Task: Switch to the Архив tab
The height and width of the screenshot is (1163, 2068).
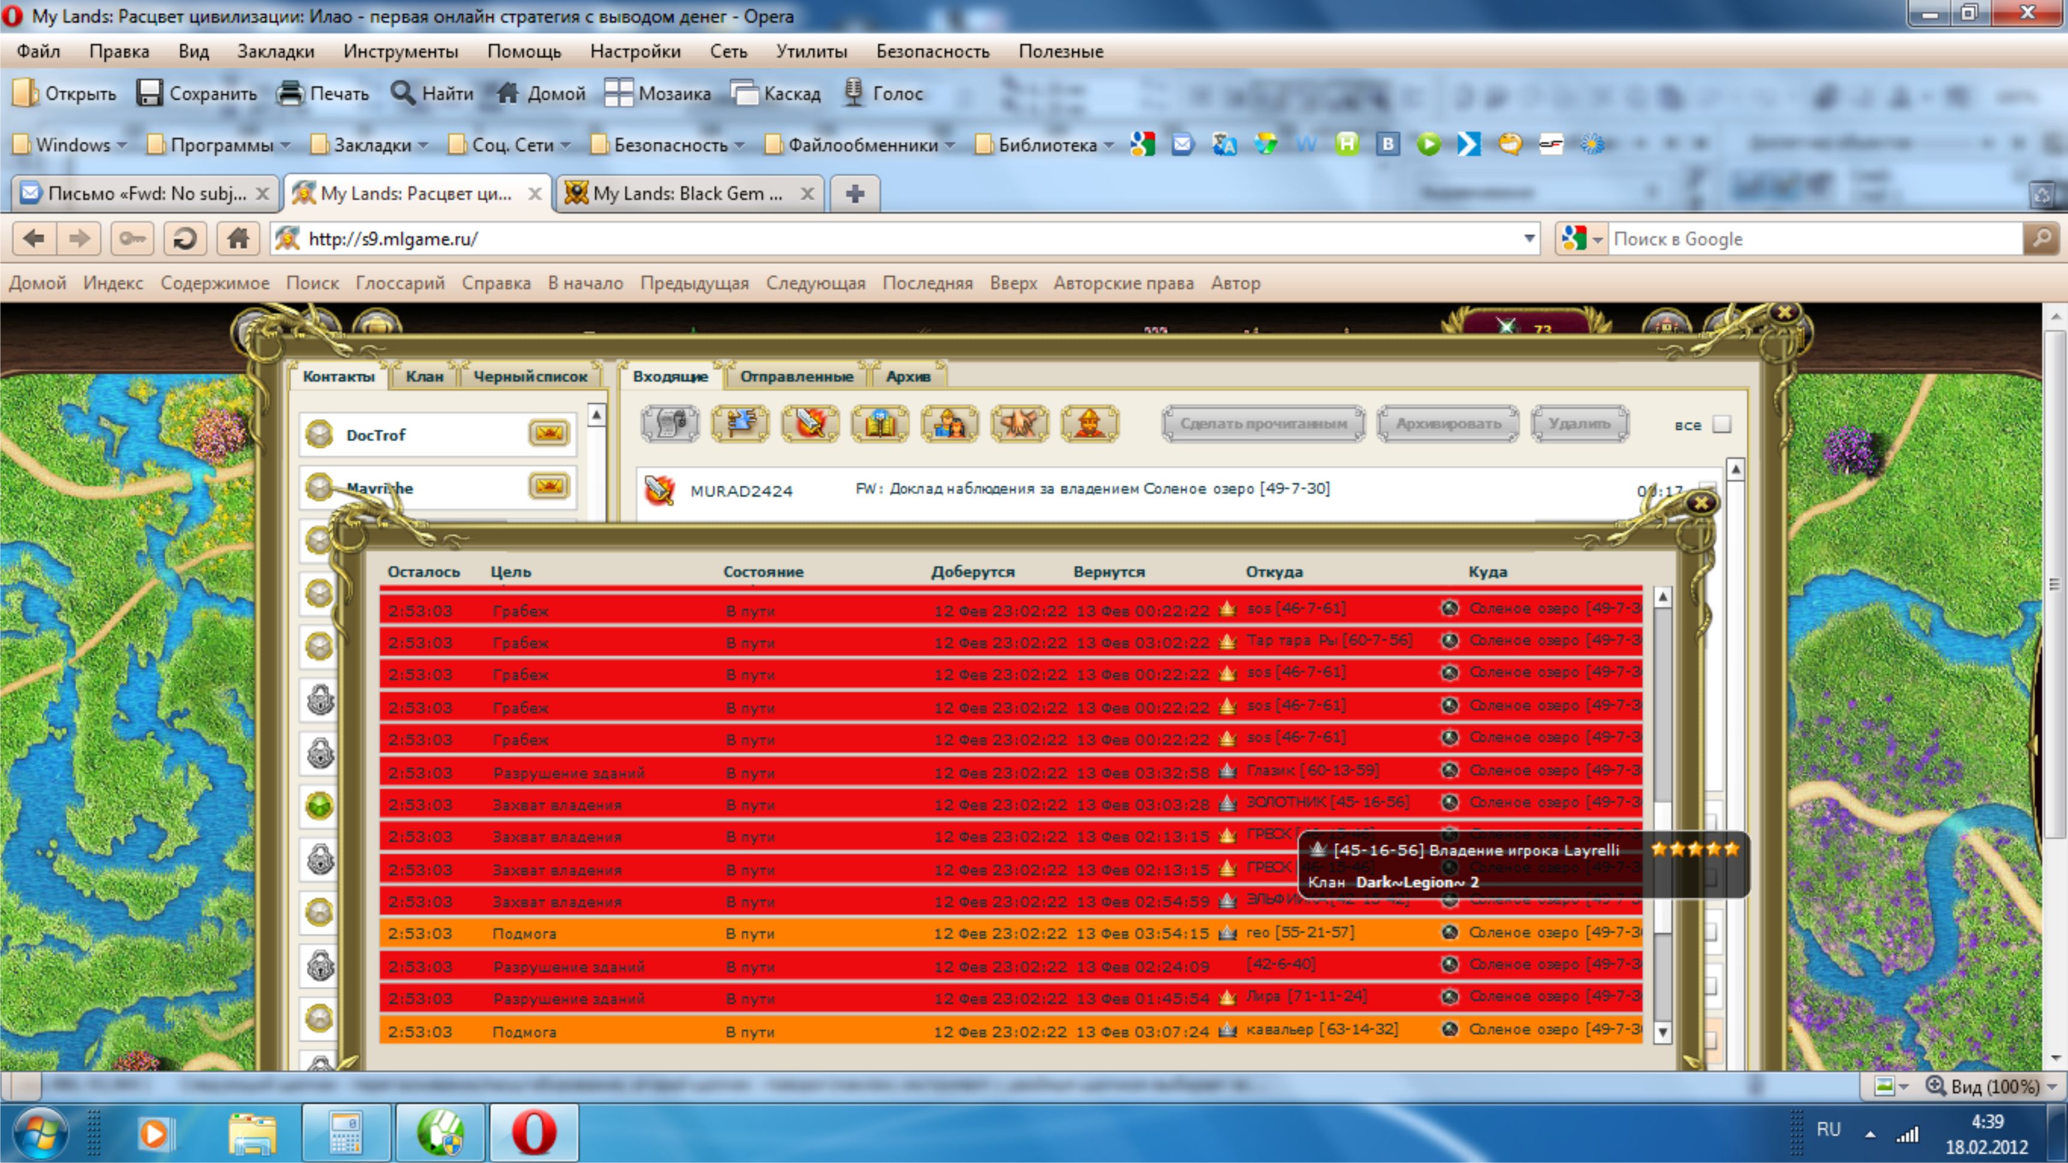Action: (x=908, y=376)
